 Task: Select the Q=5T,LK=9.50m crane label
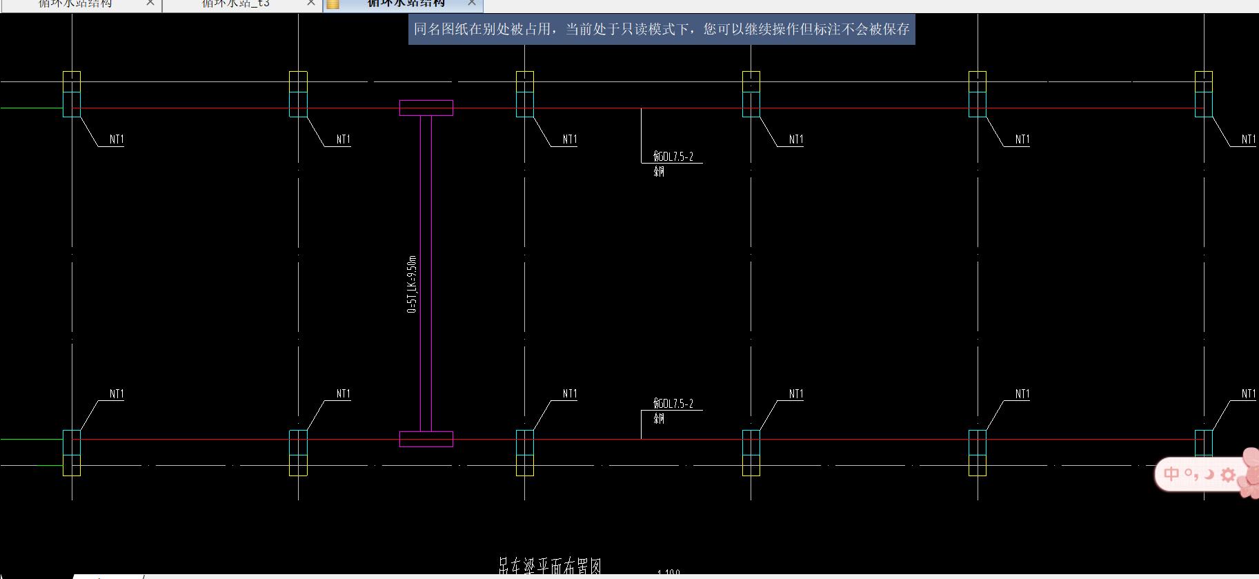tap(412, 284)
